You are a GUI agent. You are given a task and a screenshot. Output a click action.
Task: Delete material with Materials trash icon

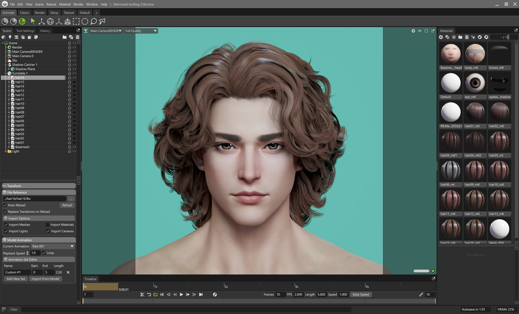click(467, 37)
